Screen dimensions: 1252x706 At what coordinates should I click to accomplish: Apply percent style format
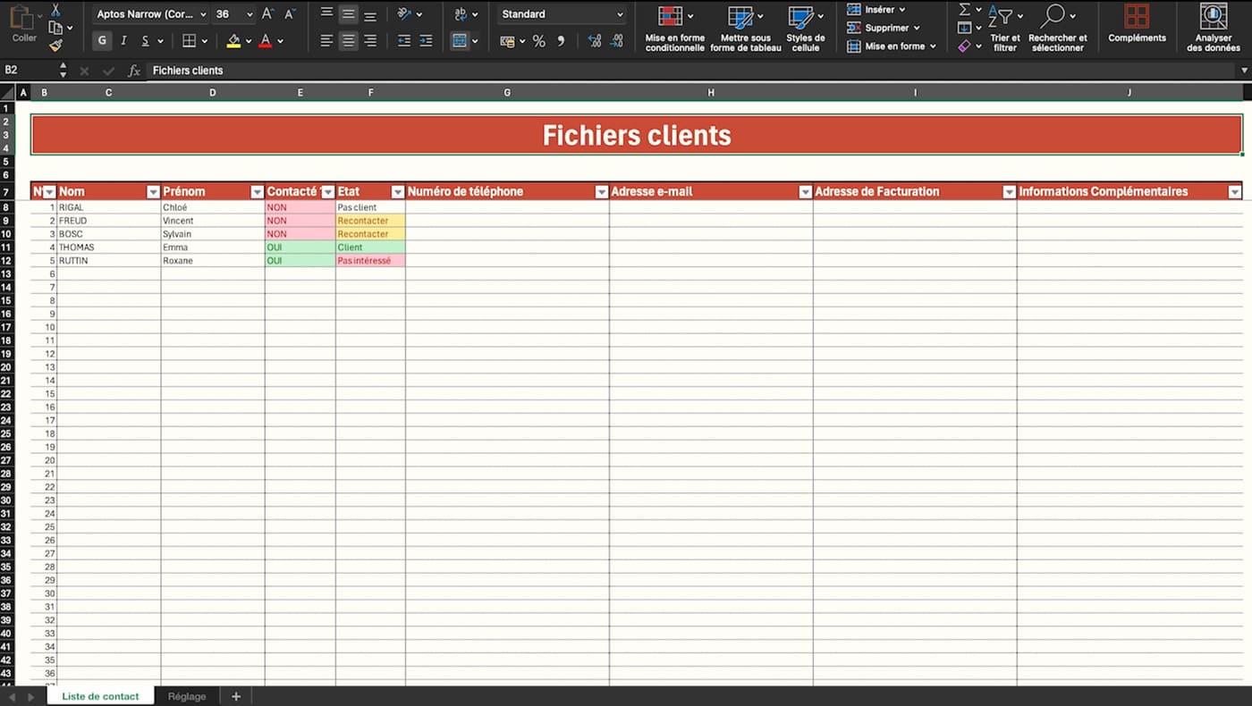(x=538, y=41)
